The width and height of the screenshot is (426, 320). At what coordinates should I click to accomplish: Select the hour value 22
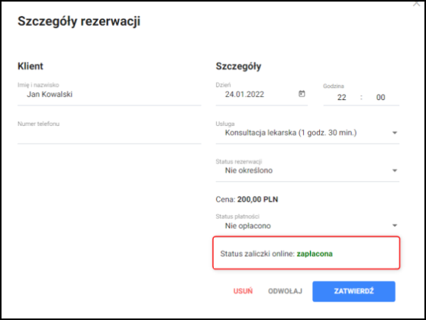341,97
